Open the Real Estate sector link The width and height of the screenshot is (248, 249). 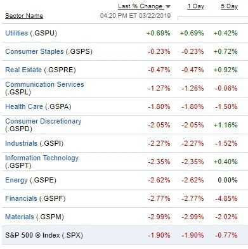coord(23,70)
